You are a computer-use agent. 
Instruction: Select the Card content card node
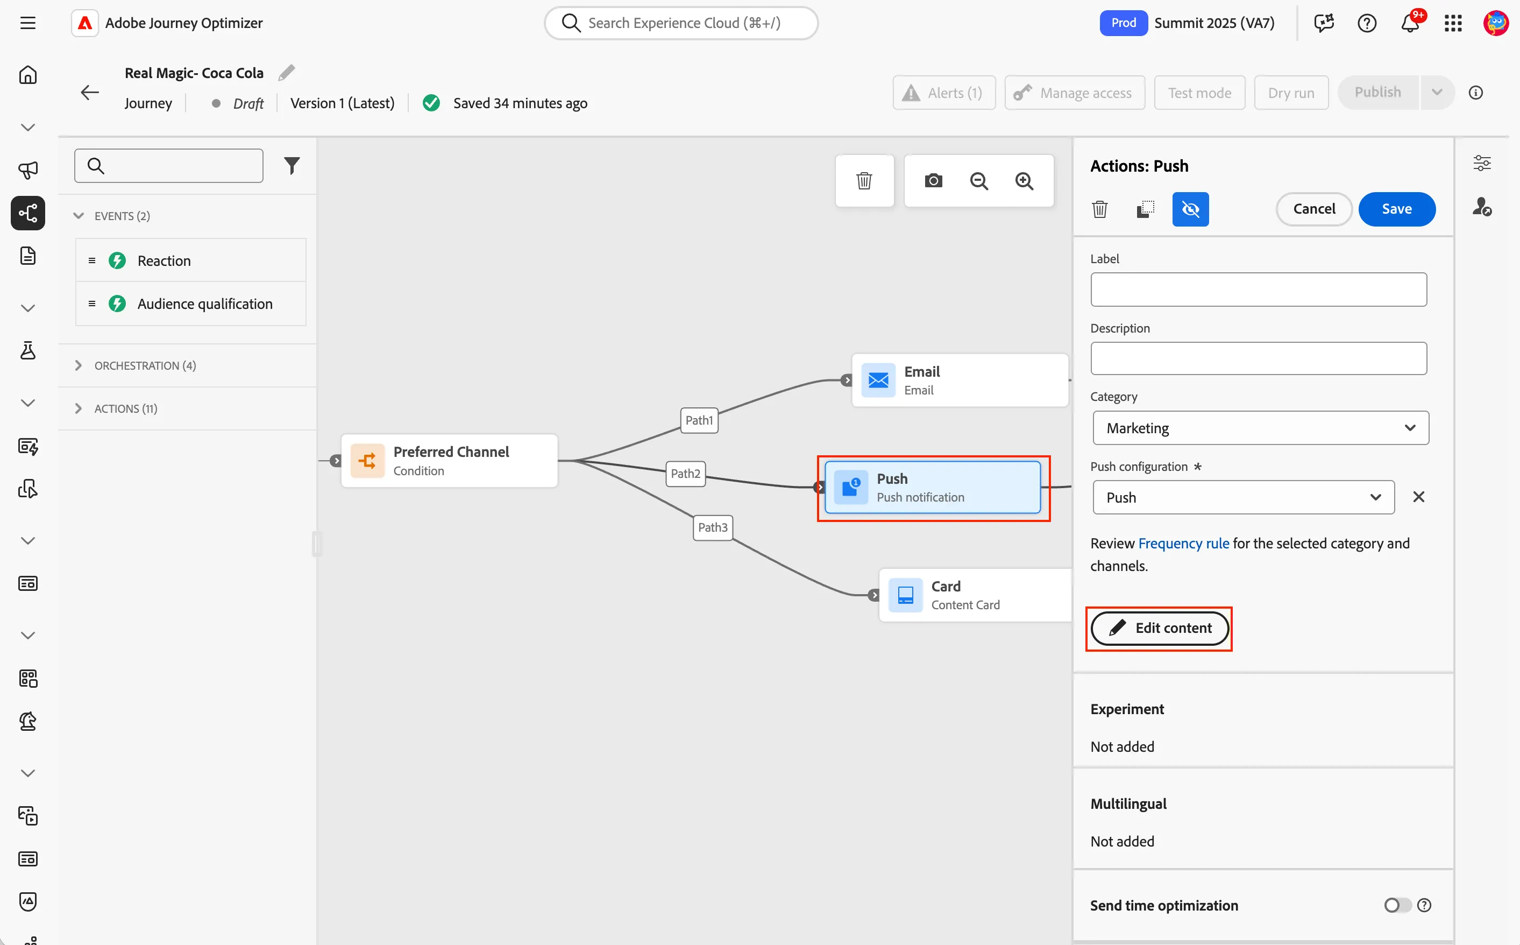pos(975,595)
